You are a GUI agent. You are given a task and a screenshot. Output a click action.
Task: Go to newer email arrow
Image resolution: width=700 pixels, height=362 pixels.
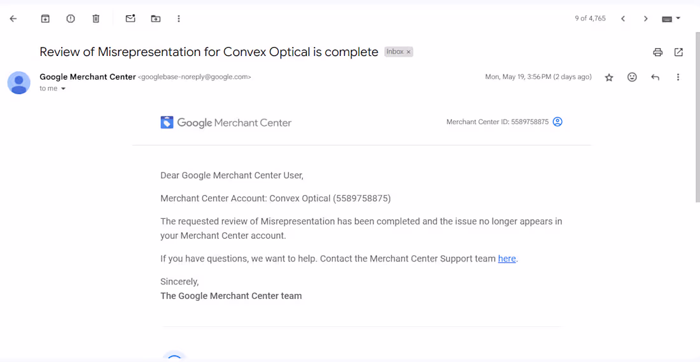click(x=623, y=18)
